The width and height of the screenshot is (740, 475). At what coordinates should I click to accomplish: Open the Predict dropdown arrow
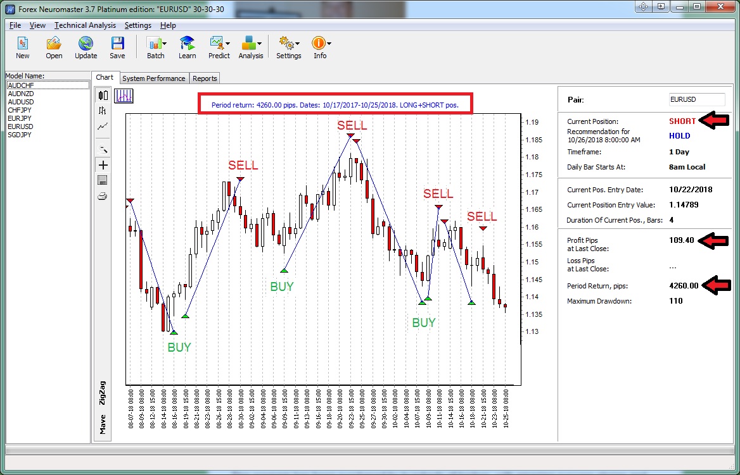coord(227,44)
